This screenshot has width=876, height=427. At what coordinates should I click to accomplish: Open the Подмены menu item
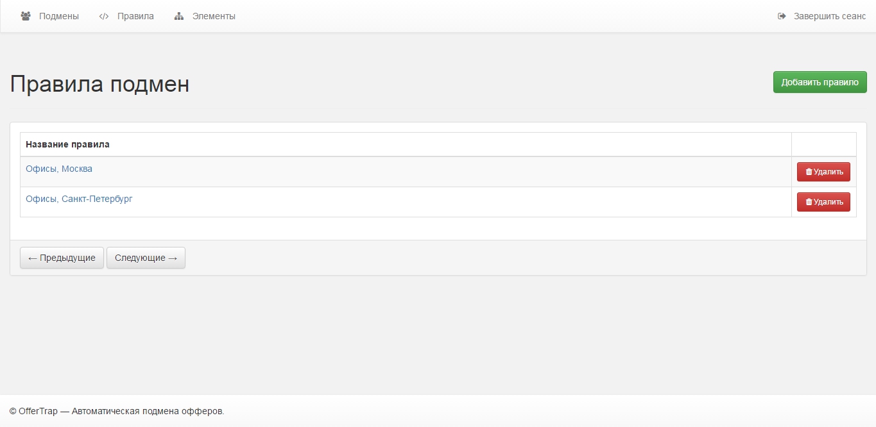click(x=58, y=16)
